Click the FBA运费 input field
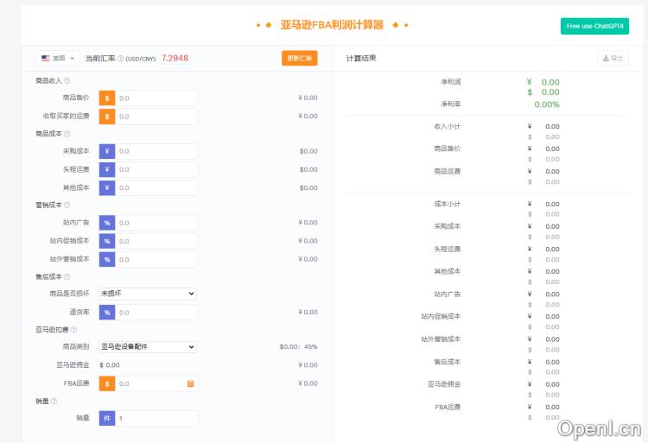 (156, 383)
